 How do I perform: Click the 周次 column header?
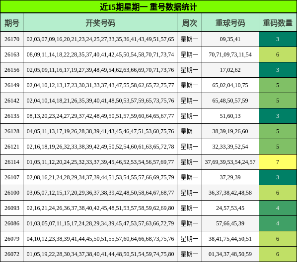tap(189, 23)
